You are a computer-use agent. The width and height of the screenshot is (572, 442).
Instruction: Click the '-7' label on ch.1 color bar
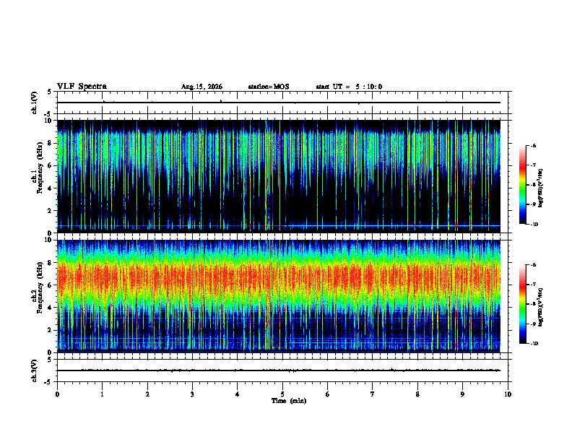click(533, 165)
